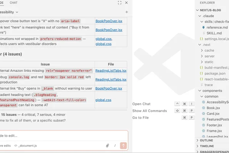Maximize the chat panel with the fullscreen icon
This screenshot has width=229, height=153.
[x=119, y=3]
